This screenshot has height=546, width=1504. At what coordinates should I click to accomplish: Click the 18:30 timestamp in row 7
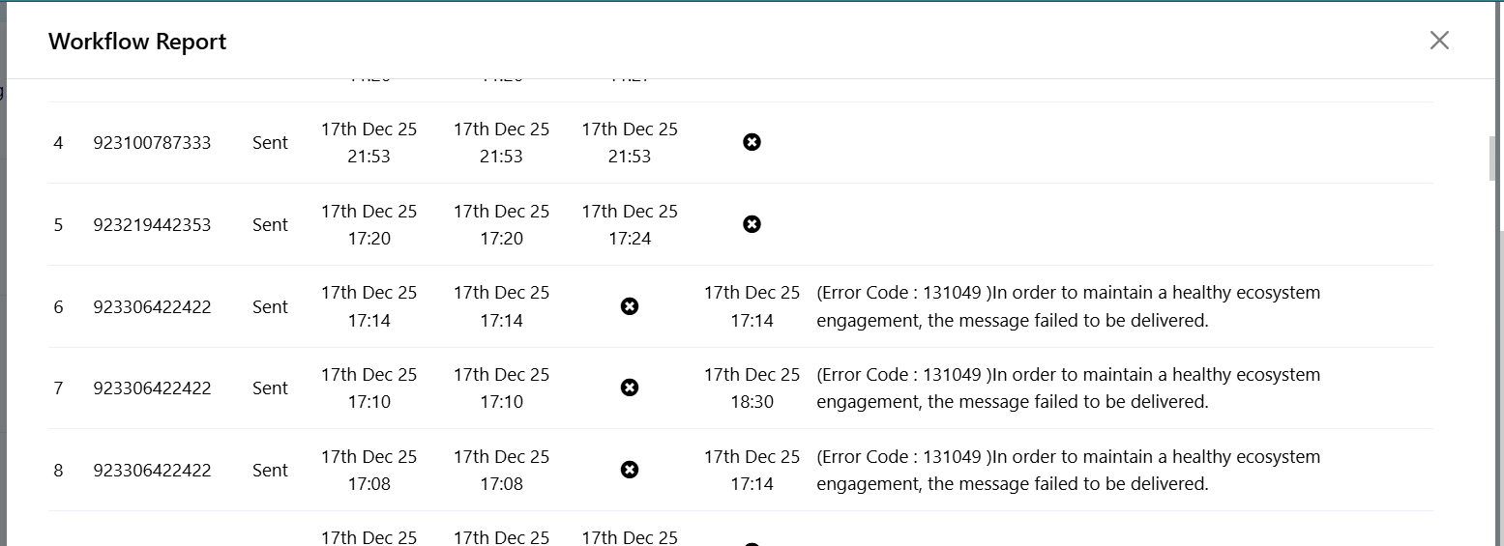pos(752,401)
